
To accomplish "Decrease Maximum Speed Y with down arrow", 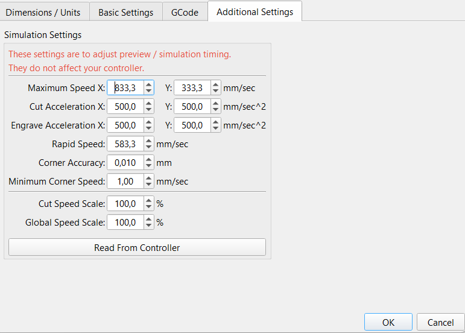I will tap(216, 92).
